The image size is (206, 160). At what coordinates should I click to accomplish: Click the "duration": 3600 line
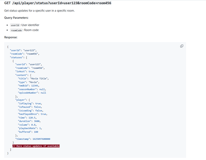[x=29, y=121]
